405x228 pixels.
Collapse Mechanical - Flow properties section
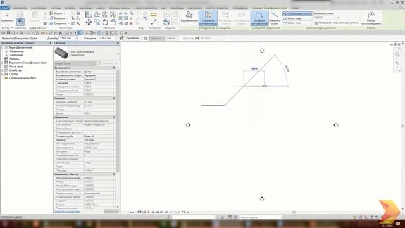(114, 174)
